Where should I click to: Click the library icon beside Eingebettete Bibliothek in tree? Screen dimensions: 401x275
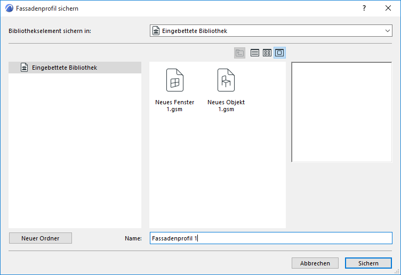(x=25, y=68)
